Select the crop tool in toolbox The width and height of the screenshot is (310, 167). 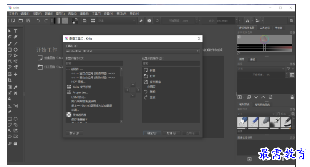click(x=10, y=80)
